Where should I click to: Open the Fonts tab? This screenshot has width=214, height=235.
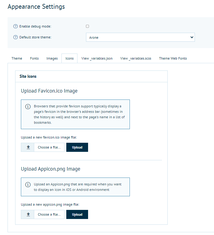tap(34, 58)
